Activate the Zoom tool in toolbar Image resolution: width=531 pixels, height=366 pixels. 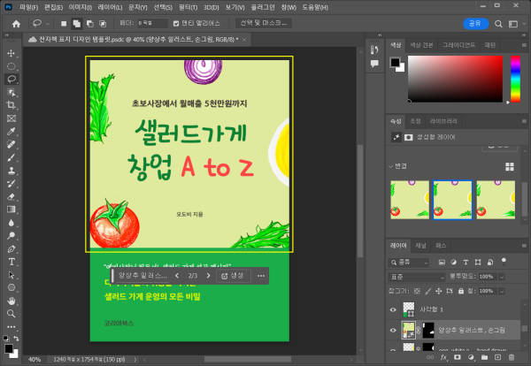pos(12,313)
